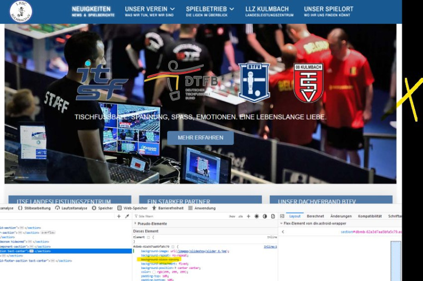423x281 pixels.
Task: Select the Layout sidebar tab
Action: [295, 216]
